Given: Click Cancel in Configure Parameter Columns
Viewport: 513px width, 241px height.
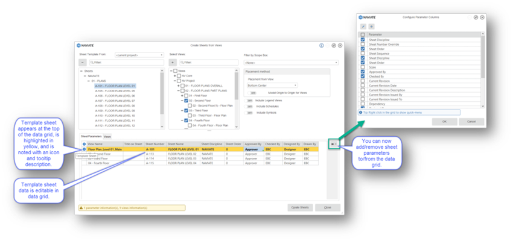Looking at the screenshot, I should click(471, 122).
